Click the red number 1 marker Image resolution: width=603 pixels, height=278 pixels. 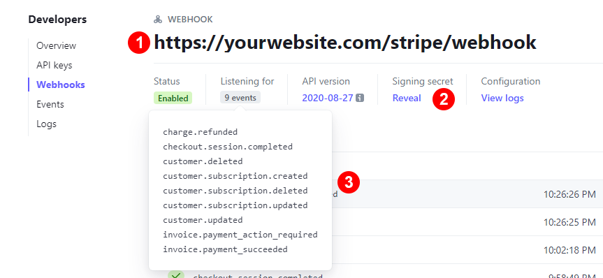(x=138, y=43)
